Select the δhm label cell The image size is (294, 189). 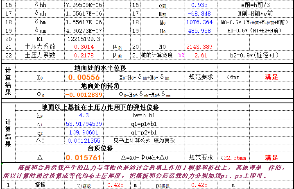coord(40,22)
